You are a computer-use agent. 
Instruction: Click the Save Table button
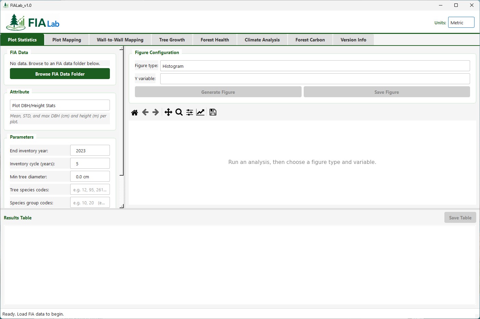(460, 217)
